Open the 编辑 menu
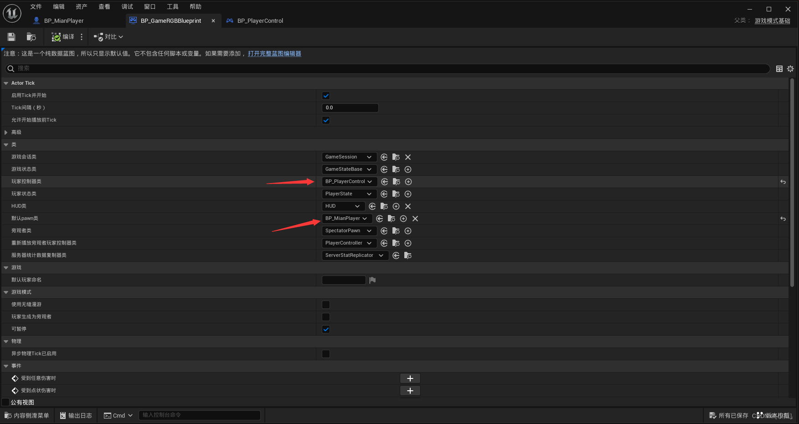 point(59,7)
